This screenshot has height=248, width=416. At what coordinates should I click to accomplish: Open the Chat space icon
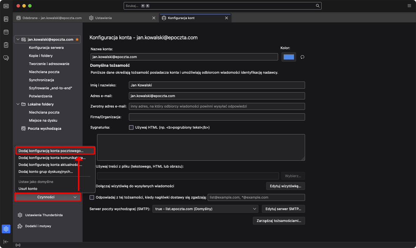coord(6,58)
